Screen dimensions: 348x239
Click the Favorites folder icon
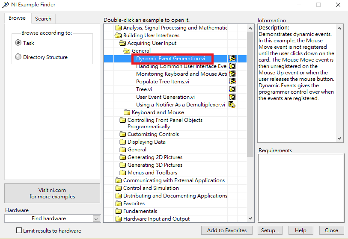pos(118,204)
